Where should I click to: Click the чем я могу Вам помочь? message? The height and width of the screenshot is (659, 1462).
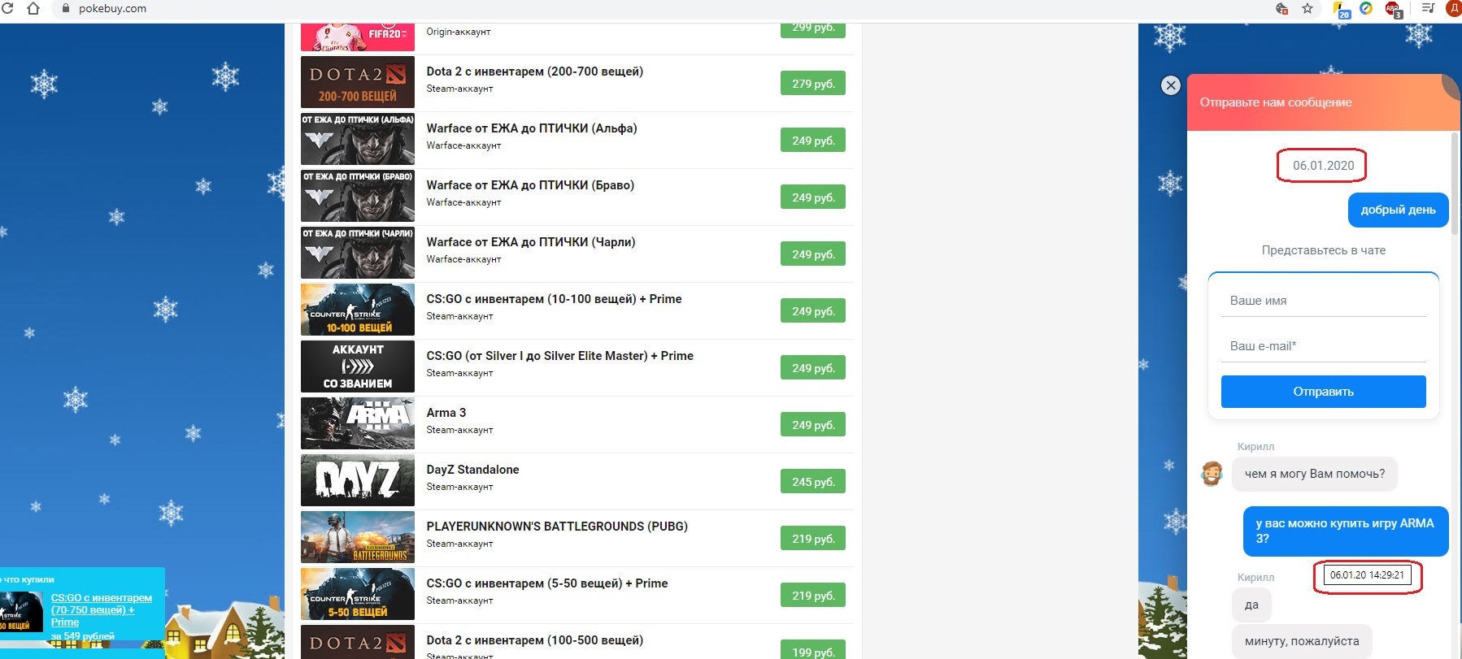(x=1314, y=474)
